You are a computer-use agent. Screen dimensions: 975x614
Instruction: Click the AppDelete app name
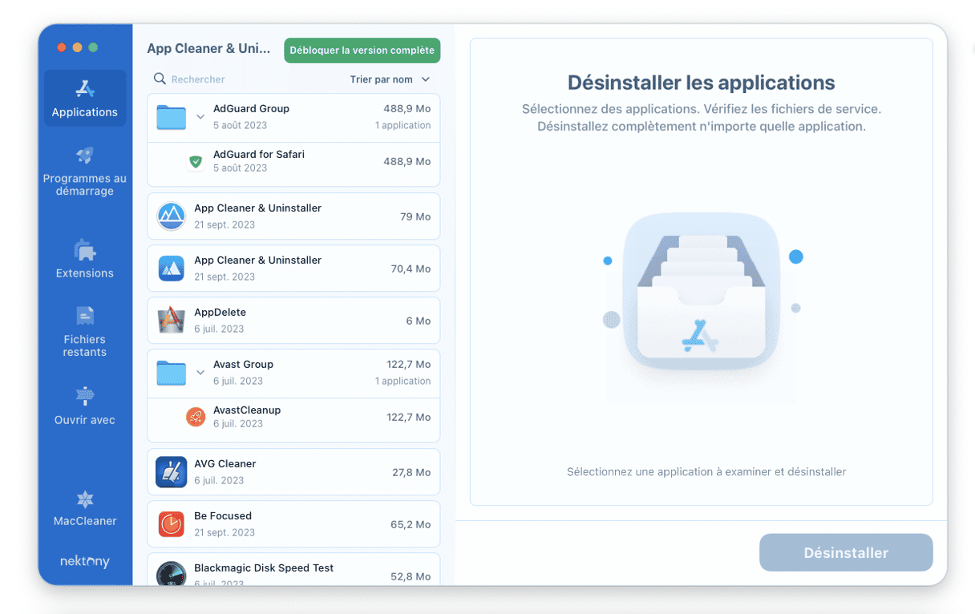tap(220, 312)
